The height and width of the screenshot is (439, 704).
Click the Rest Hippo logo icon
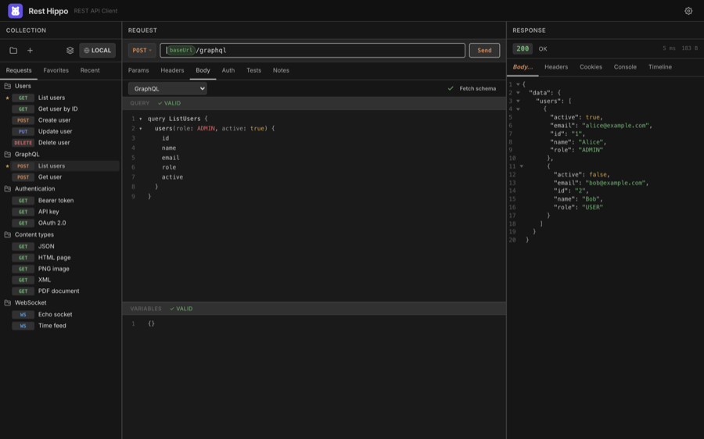16,11
